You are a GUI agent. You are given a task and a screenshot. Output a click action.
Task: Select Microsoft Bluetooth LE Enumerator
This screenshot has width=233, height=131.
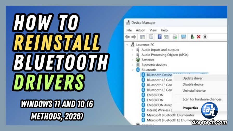pyautogui.click(x=172, y=120)
